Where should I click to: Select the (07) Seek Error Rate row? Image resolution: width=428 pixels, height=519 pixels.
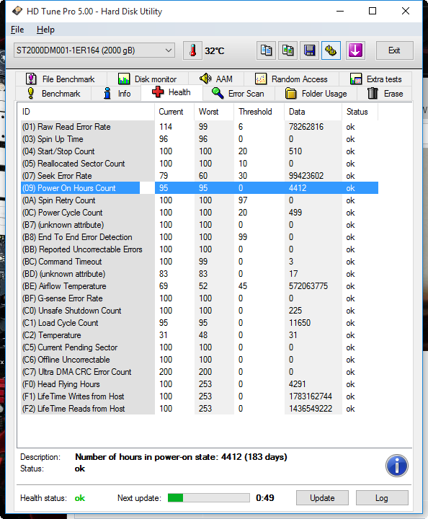click(200, 176)
